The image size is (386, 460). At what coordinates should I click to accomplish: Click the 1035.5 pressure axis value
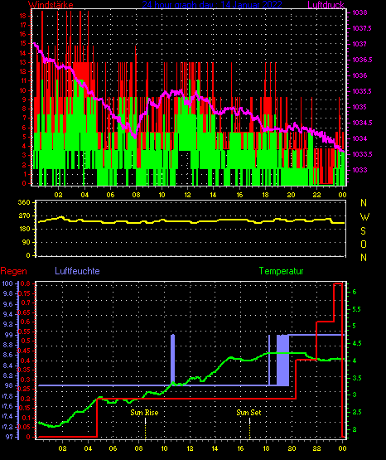pos(362,91)
